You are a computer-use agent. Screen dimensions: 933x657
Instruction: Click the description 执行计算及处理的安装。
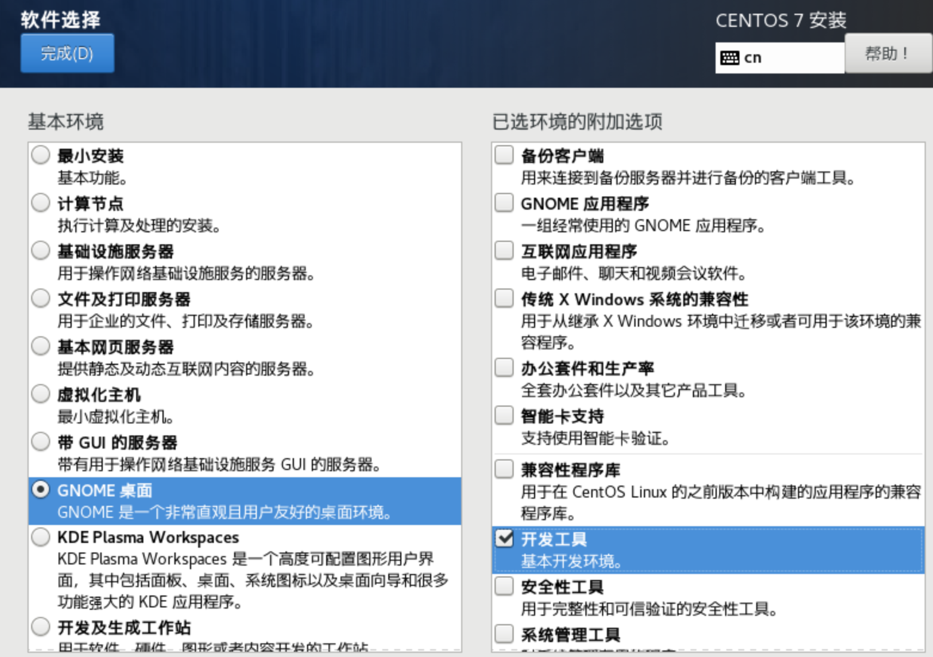pyautogui.click(x=139, y=226)
